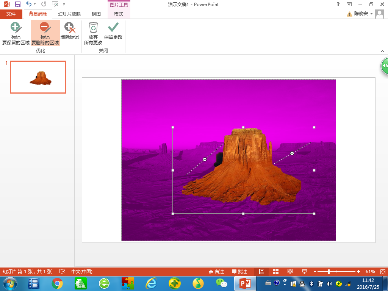Open the 格式 tab under Picture Tools

(x=119, y=14)
